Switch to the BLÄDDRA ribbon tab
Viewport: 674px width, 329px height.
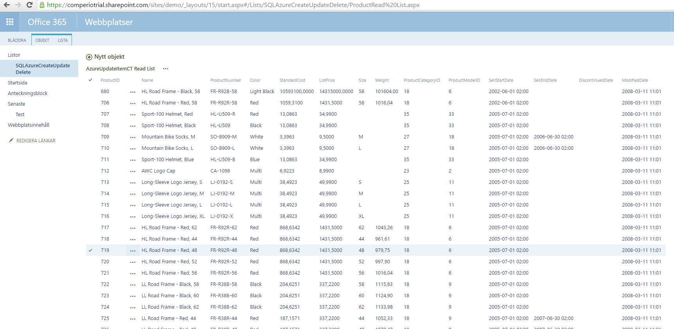17,40
